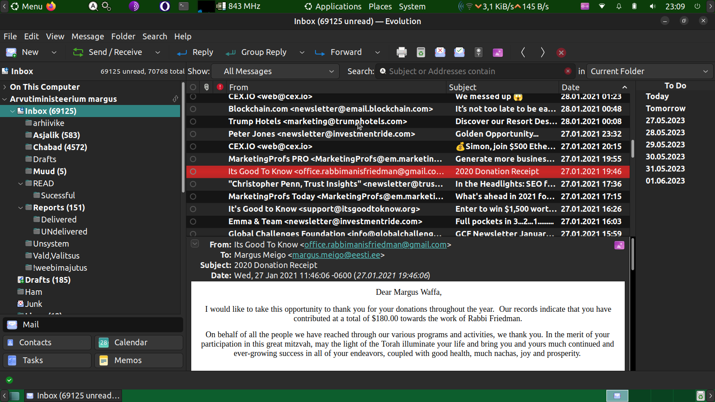Open the Edit menu
The width and height of the screenshot is (715, 402).
(x=31, y=37)
